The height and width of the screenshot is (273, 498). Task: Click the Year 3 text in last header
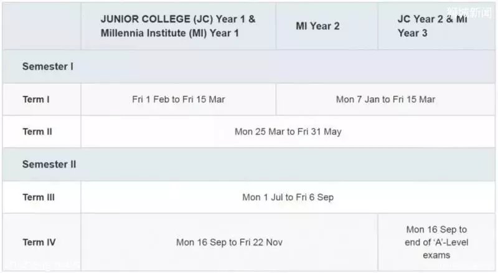(x=412, y=33)
